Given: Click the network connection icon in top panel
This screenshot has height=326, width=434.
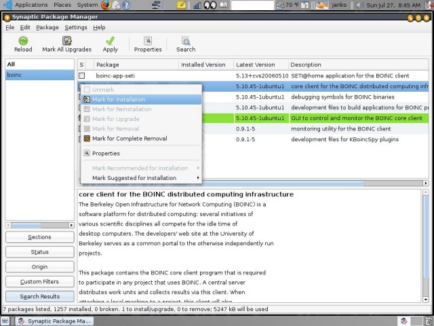Looking at the screenshot, I should (x=157, y=5).
